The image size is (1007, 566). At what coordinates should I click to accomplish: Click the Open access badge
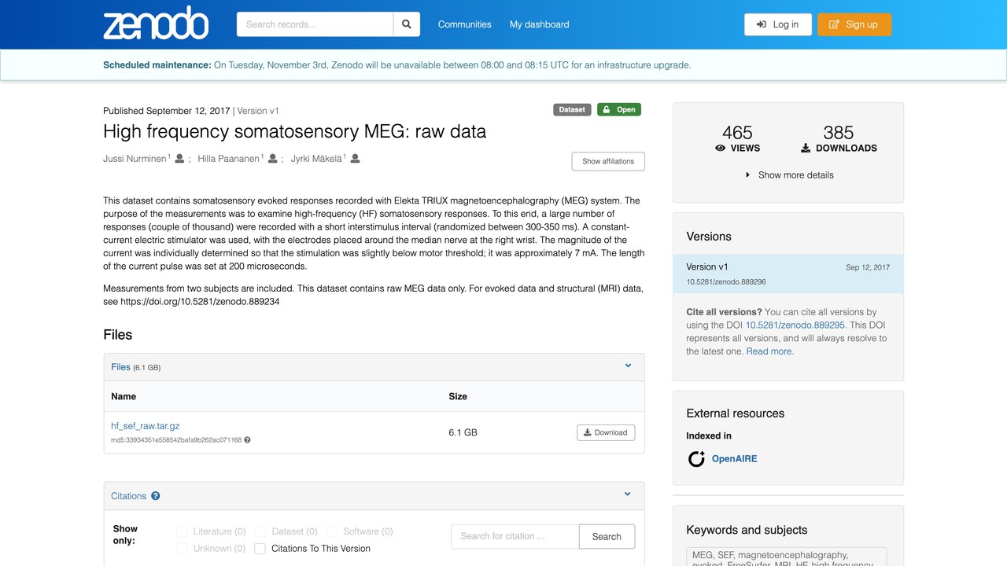point(619,110)
